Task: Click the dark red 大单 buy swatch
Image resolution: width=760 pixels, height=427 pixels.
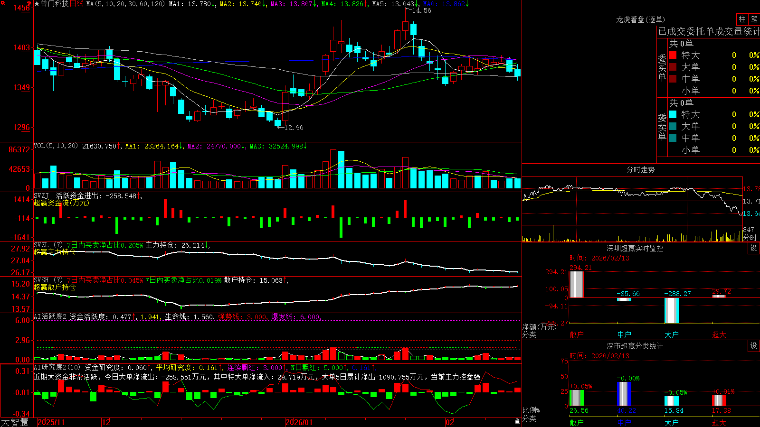Action: click(x=673, y=67)
